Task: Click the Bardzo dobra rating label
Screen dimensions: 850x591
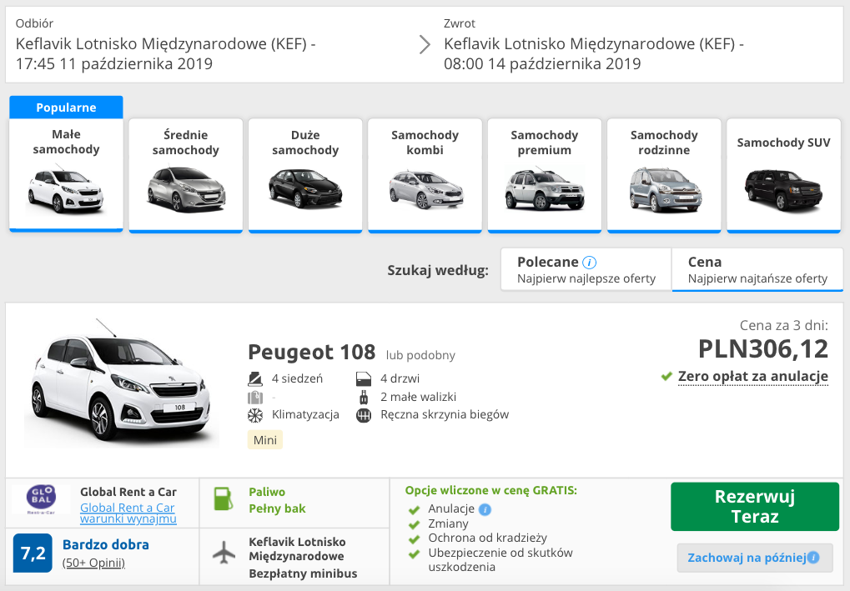Action: (106, 544)
